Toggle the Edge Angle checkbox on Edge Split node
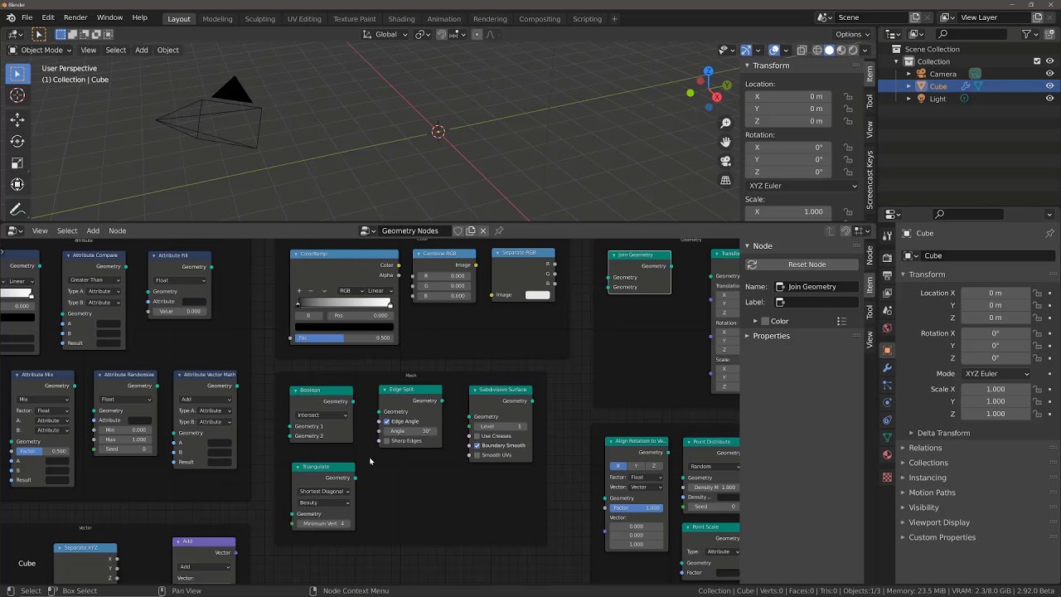The height and width of the screenshot is (597, 1061). coord(386,421)
